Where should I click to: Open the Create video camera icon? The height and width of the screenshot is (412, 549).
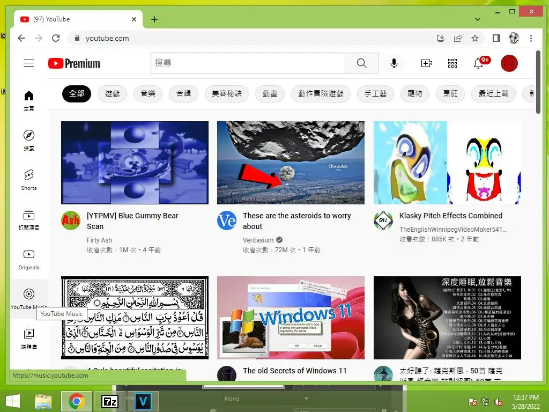click(426, 63)
